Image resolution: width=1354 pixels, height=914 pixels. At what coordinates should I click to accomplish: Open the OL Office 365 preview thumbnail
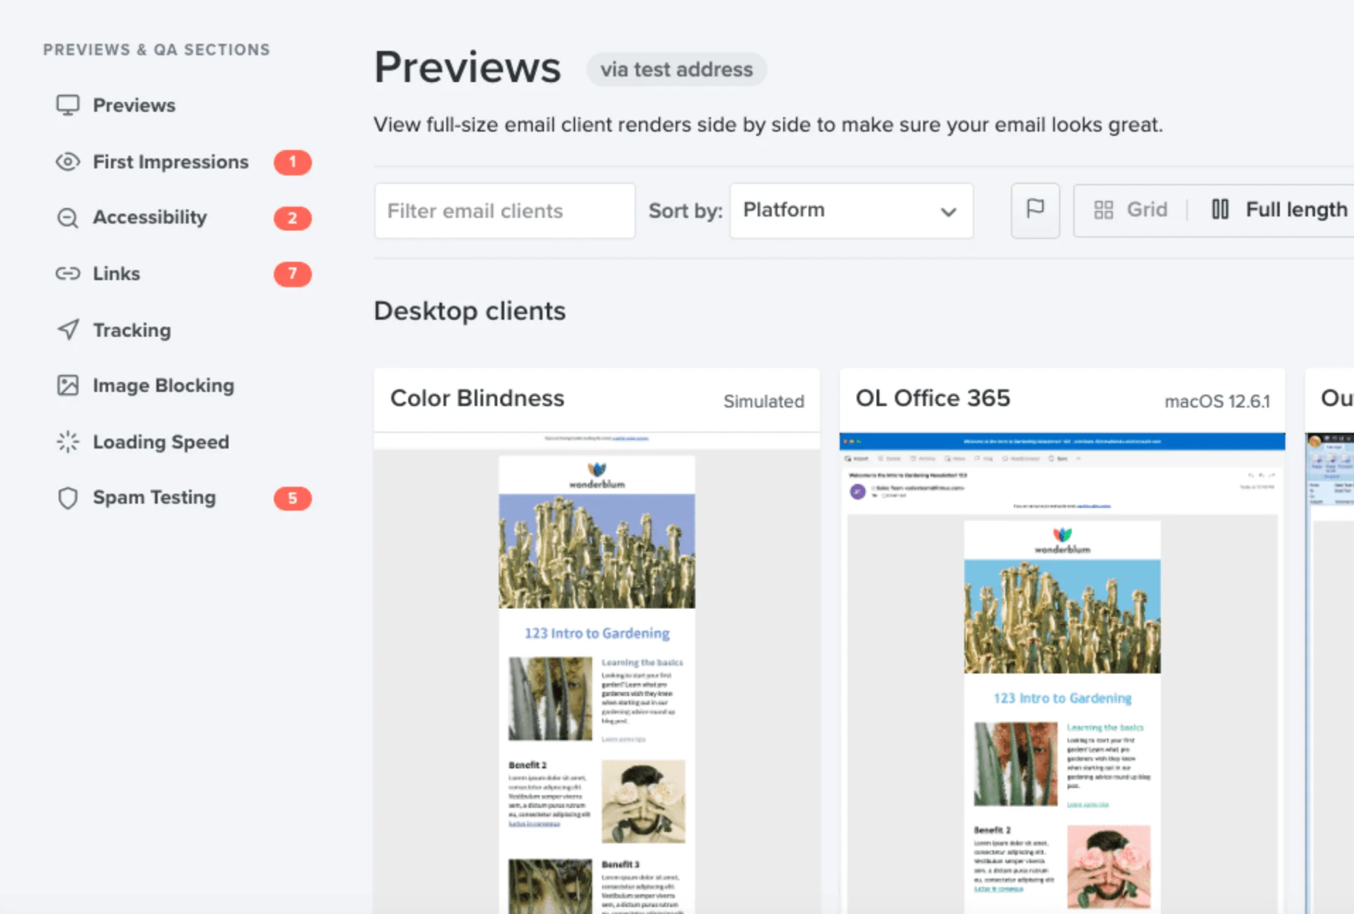pyautogui.click(x=1062, y=673)
